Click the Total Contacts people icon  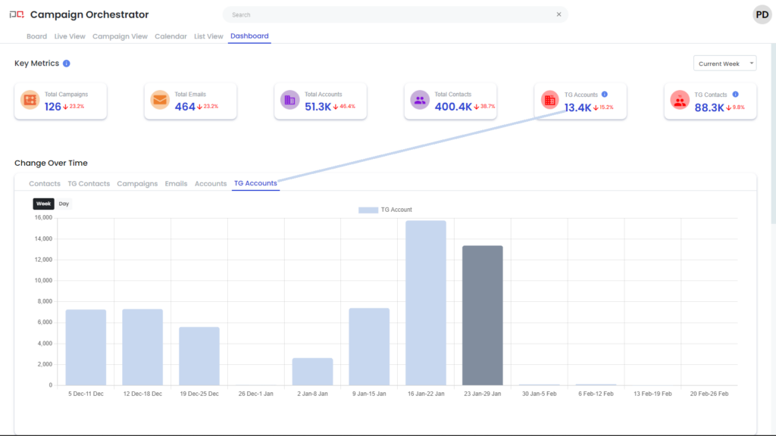pos(420,101)
